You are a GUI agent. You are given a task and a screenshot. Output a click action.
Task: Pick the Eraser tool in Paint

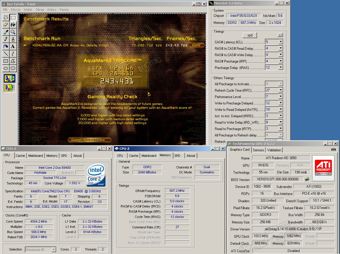(6, 25)
